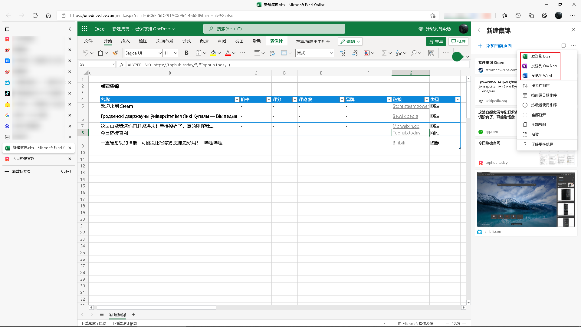Viewport: 581px width, 327px height.
Task: Click 升级到高级版 upgrade link
Action: click(435, 29)
